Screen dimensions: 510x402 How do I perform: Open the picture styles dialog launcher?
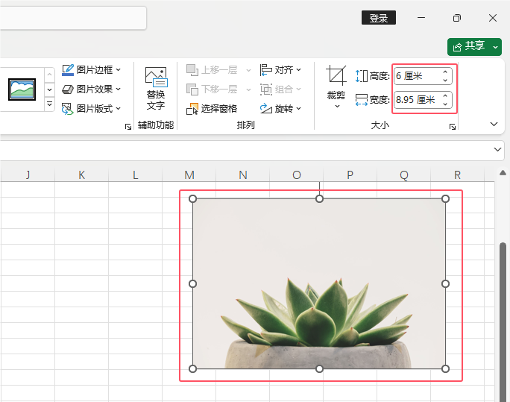(x=128, y=127)
